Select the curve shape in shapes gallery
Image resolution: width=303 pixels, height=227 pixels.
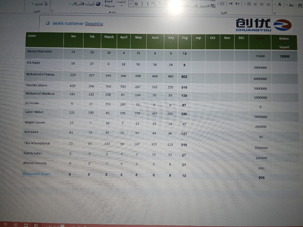153,4
